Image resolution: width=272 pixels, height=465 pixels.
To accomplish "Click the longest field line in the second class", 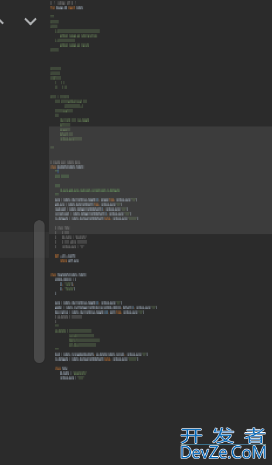I will point(106,307).
